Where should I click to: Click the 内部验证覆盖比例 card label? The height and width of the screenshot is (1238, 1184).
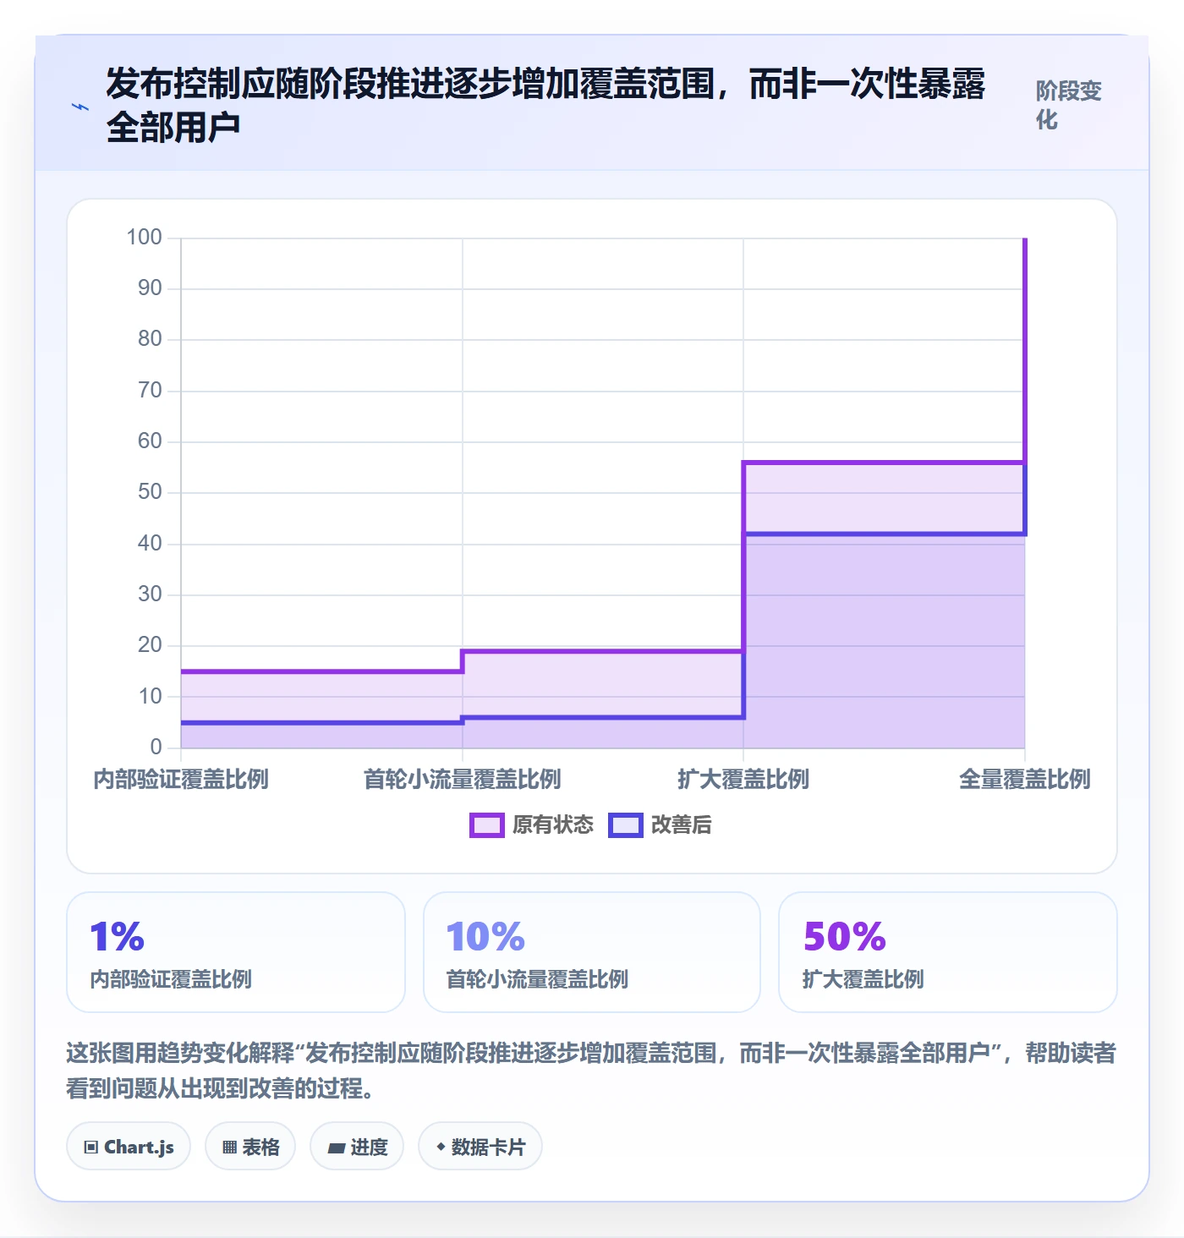pos(171,979)
